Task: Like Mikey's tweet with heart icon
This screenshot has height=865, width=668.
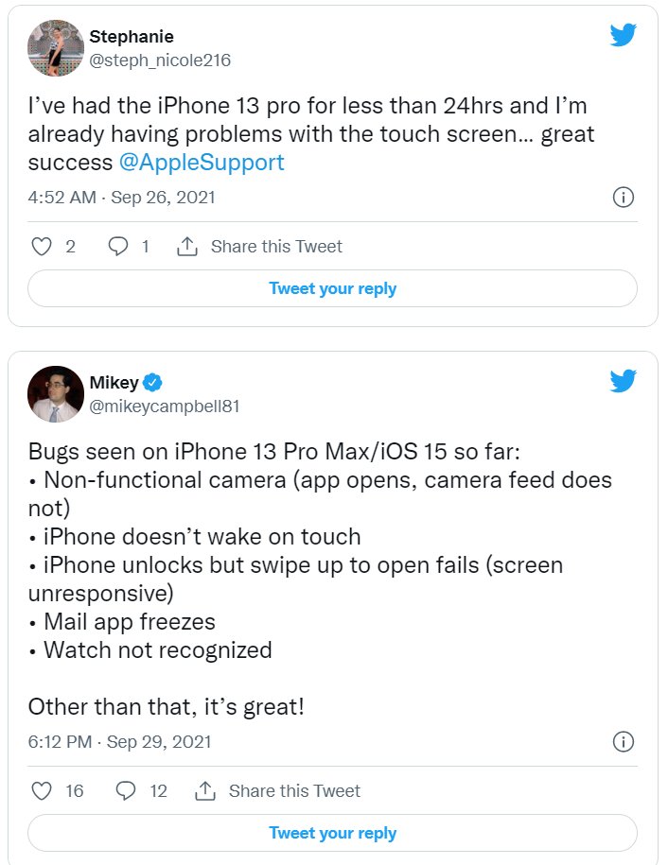Action: pyautogui.click(x=42, y=791)
